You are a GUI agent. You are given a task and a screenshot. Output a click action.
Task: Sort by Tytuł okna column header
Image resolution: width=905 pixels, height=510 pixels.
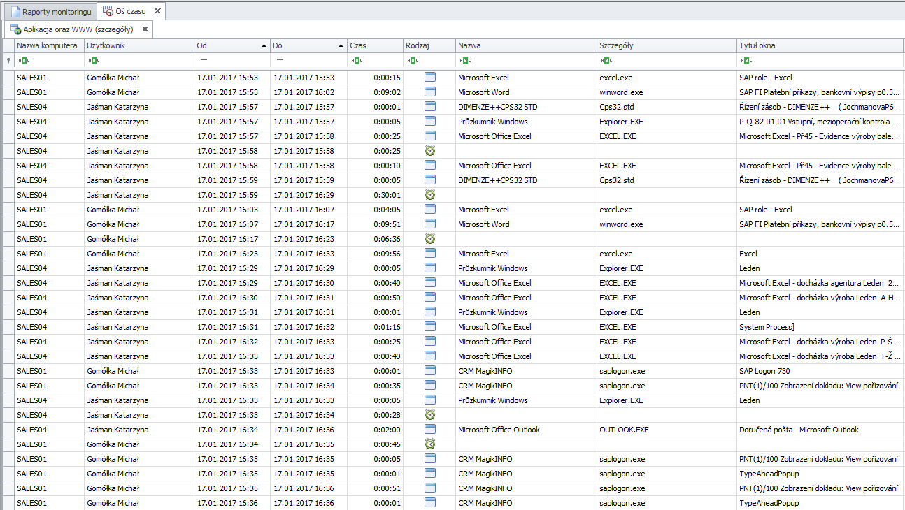pyautogui.click(x=820, y=45)
